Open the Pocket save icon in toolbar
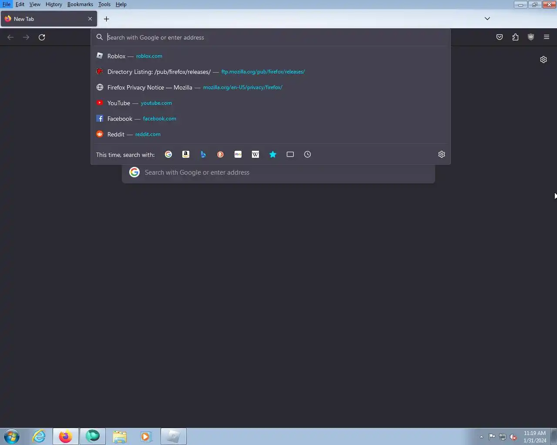The width and height of the screenshot is (557, 445). (x=500, y=37)
